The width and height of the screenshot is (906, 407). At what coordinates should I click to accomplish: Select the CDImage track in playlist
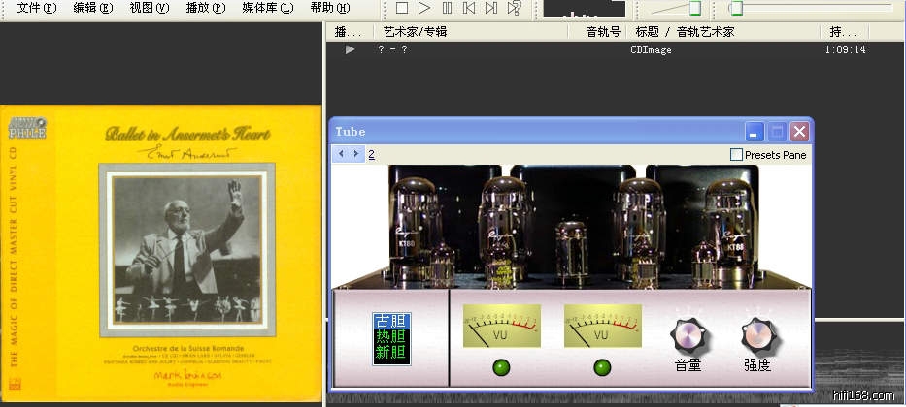[x=650, y=49]
